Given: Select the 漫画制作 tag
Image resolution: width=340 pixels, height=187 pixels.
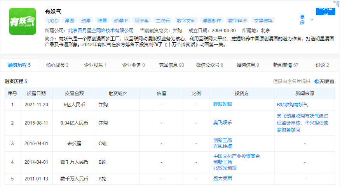Looking at the screenshot, I should click(212, 21).
